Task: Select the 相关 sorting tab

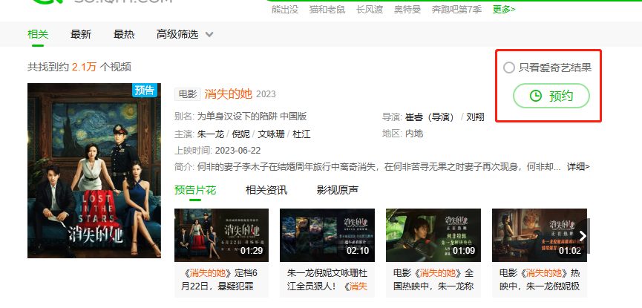Action: (38, 34)
